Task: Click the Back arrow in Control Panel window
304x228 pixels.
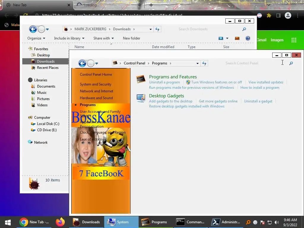Action: pyautogui.click(x=82, y=63)
